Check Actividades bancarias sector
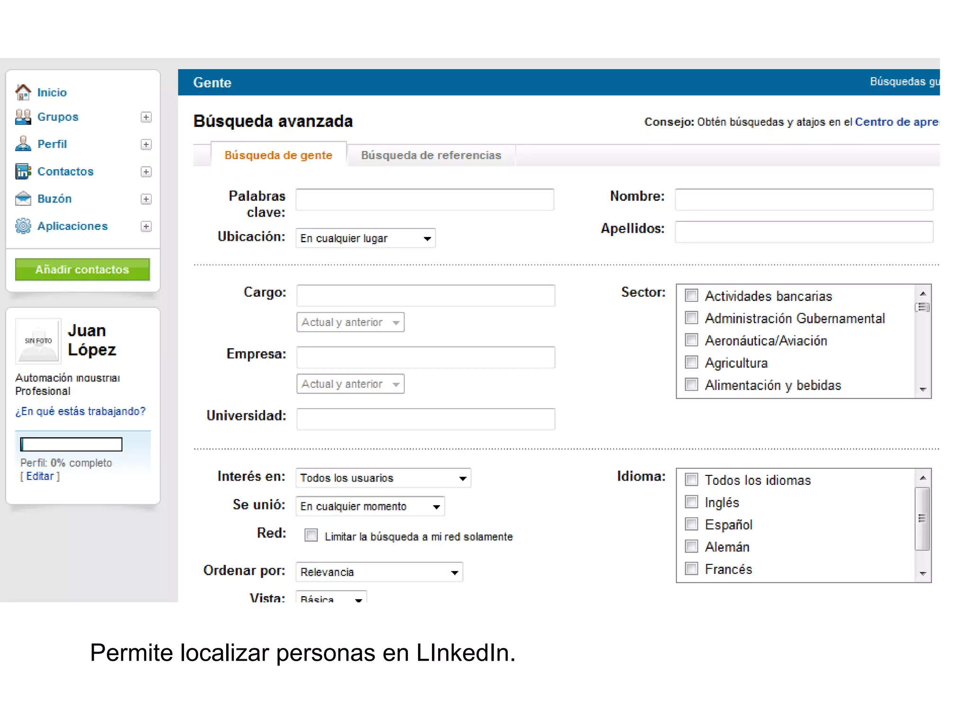This screenshot has height=728, width=971. point(692,295)
